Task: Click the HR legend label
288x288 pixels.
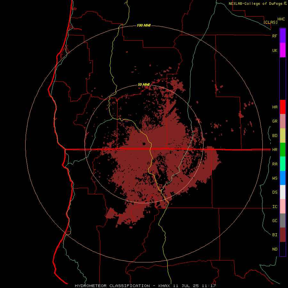Action: pyautogui.click(x=275, y=150)
